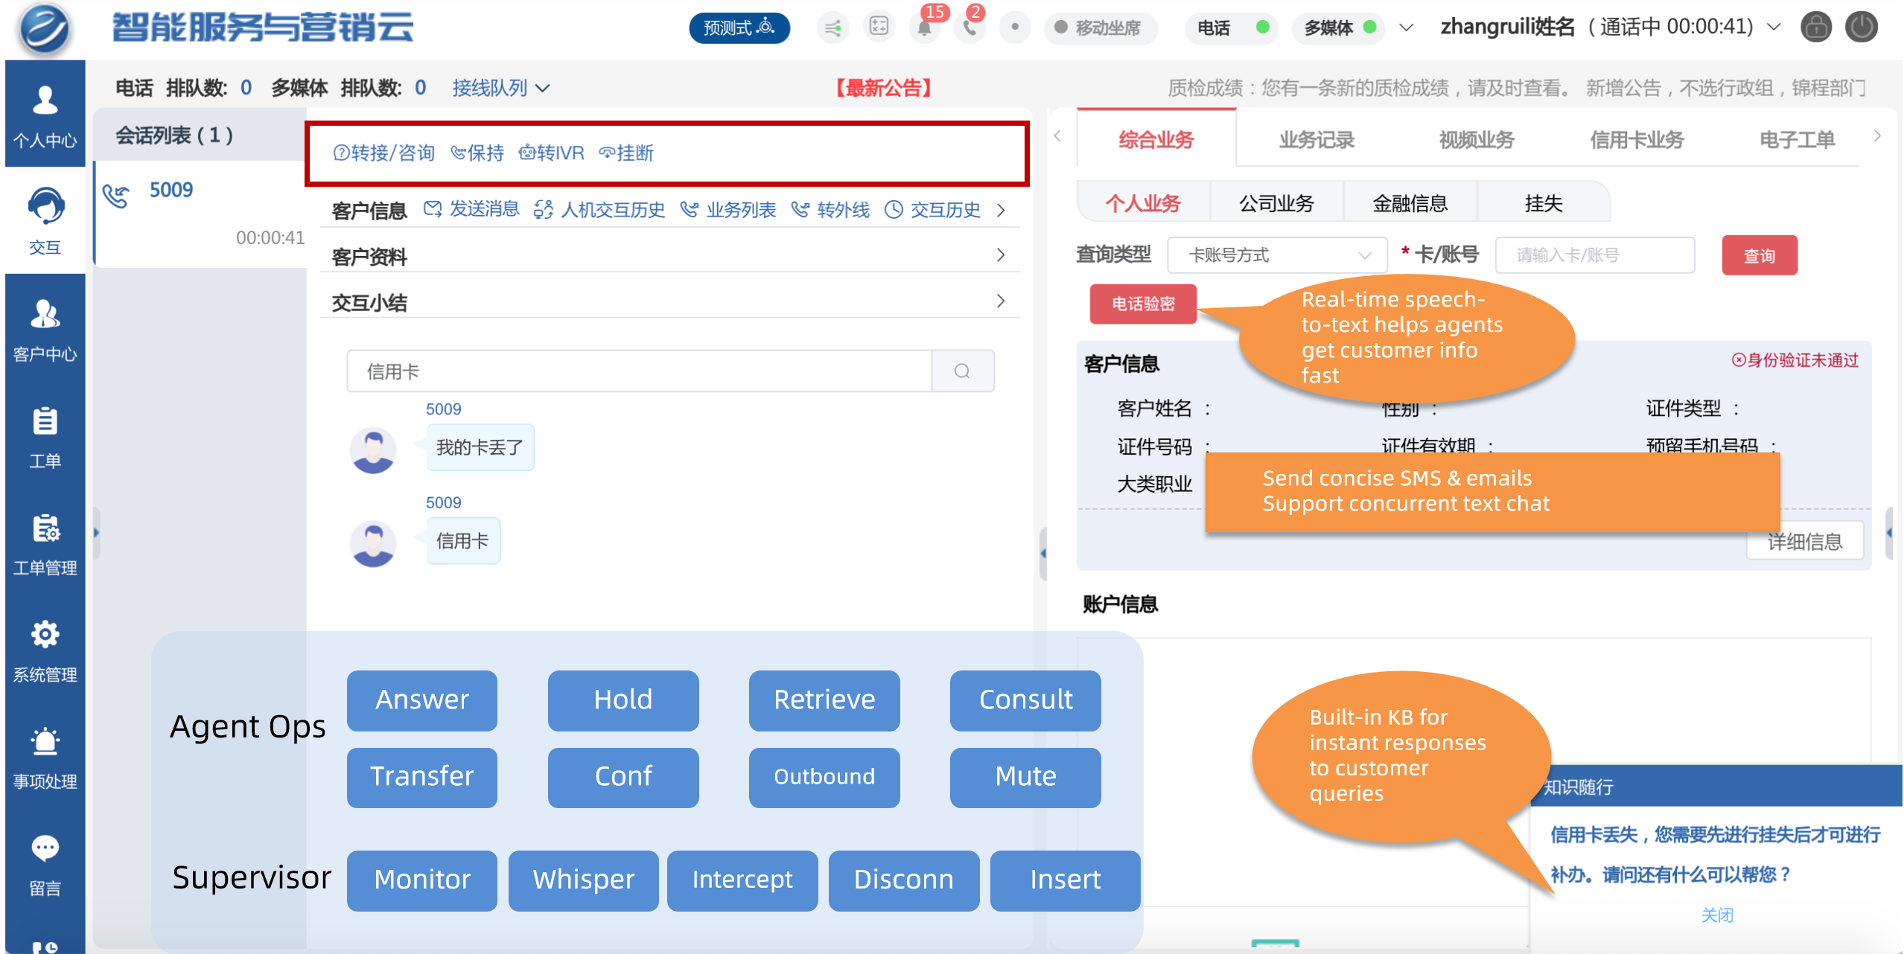Toggle the 移动坐席 status pill
This screenshot has width=1904, height=954.
coord(1099,28)
